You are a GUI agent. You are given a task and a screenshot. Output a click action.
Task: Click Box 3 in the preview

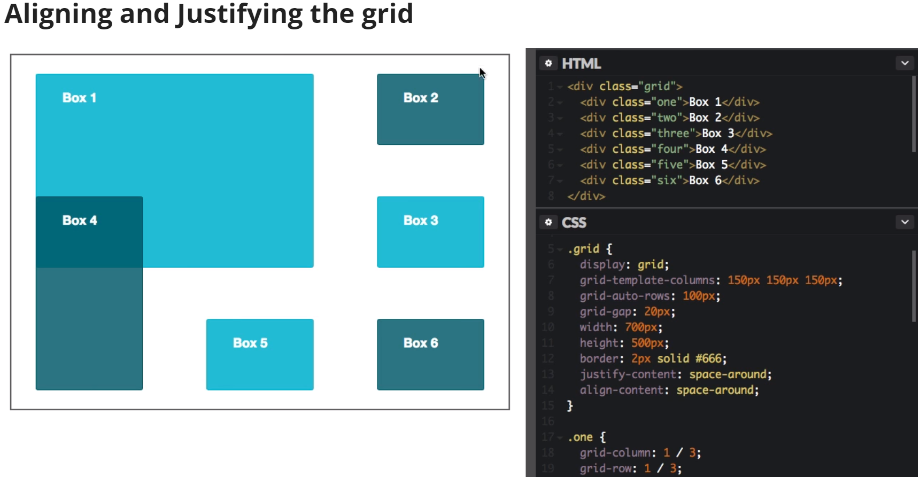430,232
